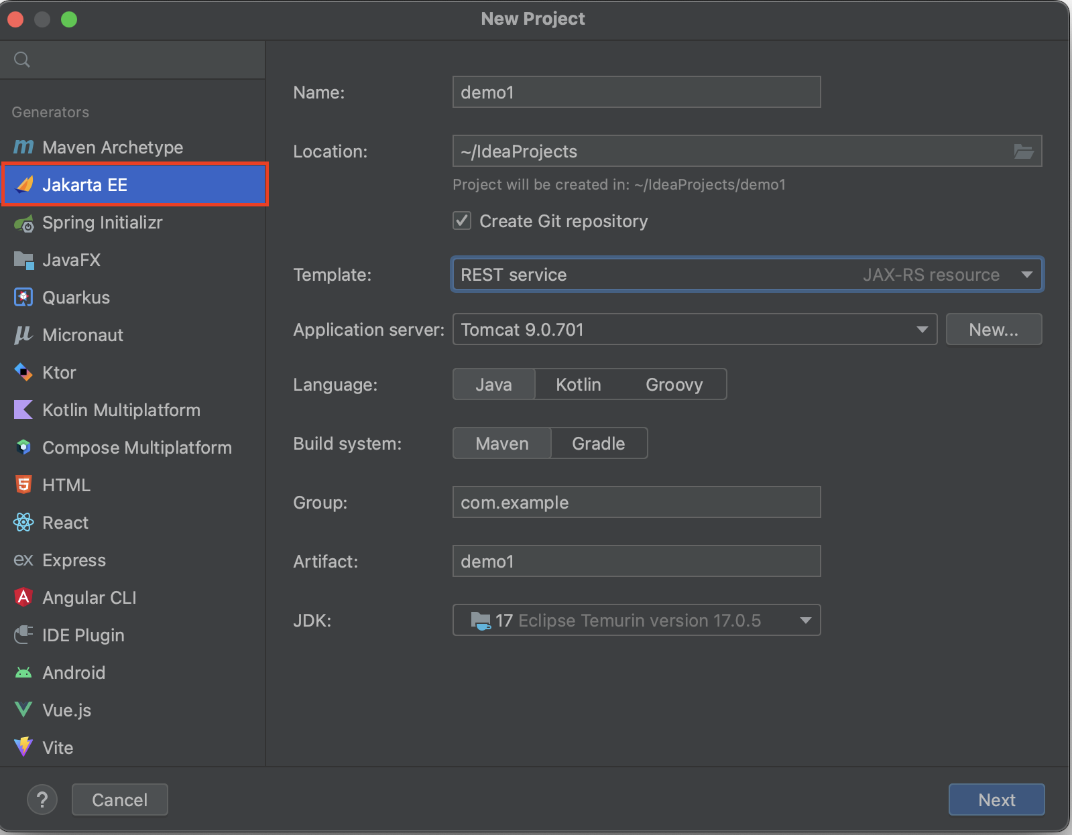Select Spring Initializr generator
Viewport: 1072px width, 835px height.
pos(133,222)
